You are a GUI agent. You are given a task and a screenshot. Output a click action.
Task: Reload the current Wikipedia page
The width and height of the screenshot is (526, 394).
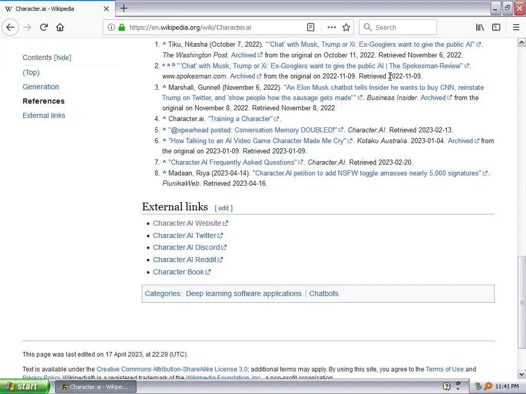(44, 27)
